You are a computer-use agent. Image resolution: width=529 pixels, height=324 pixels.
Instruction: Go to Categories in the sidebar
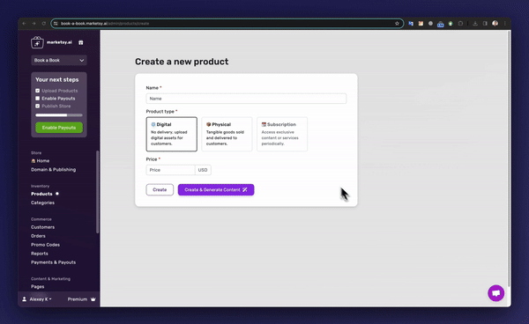42,202
